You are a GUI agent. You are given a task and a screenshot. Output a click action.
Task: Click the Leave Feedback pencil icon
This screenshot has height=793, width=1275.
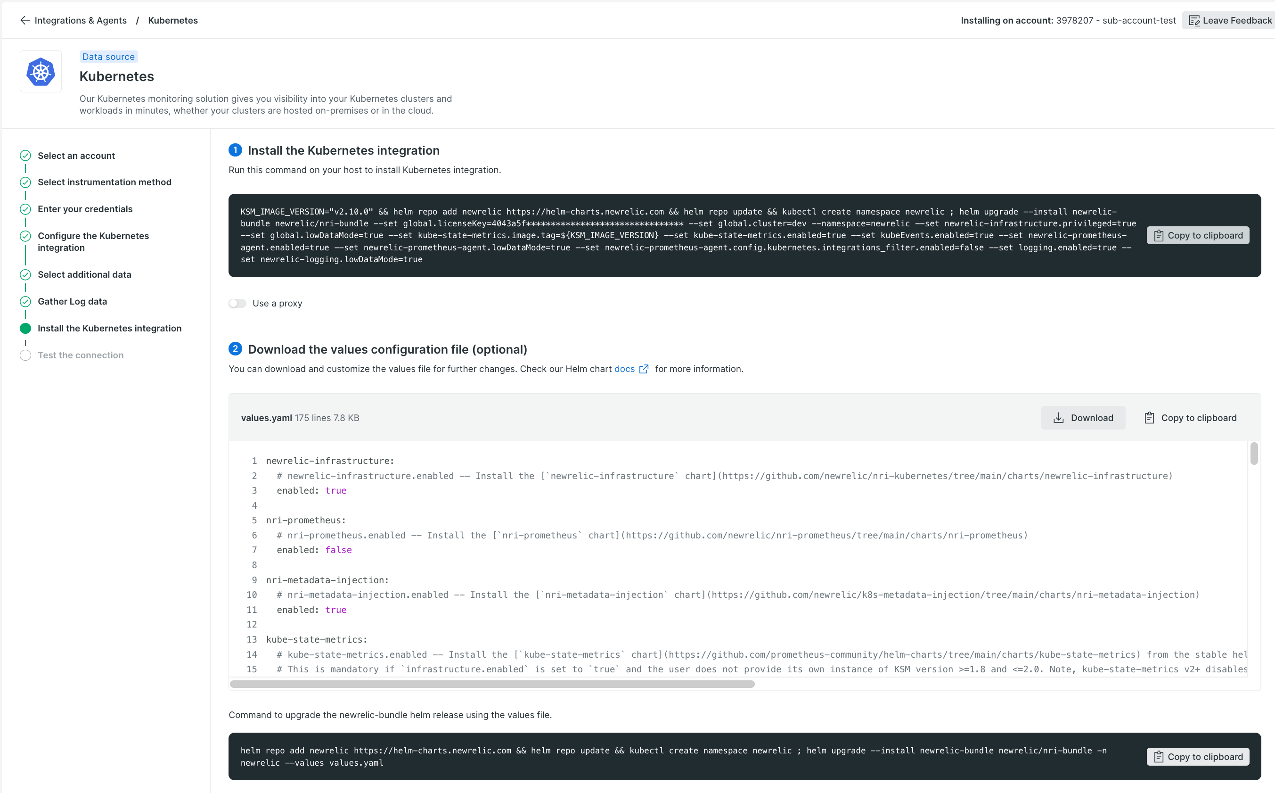(1194, 20)
